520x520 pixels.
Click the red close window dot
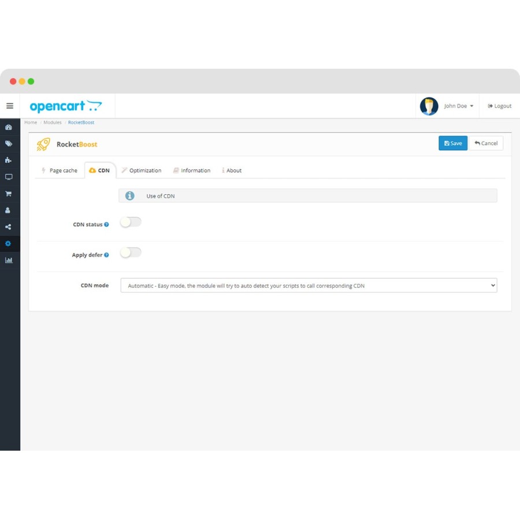[x=13, y=81]
